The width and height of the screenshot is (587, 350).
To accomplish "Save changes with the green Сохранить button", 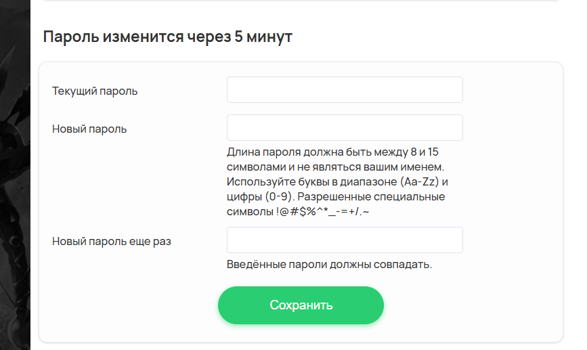I will [x=301, y=305].
